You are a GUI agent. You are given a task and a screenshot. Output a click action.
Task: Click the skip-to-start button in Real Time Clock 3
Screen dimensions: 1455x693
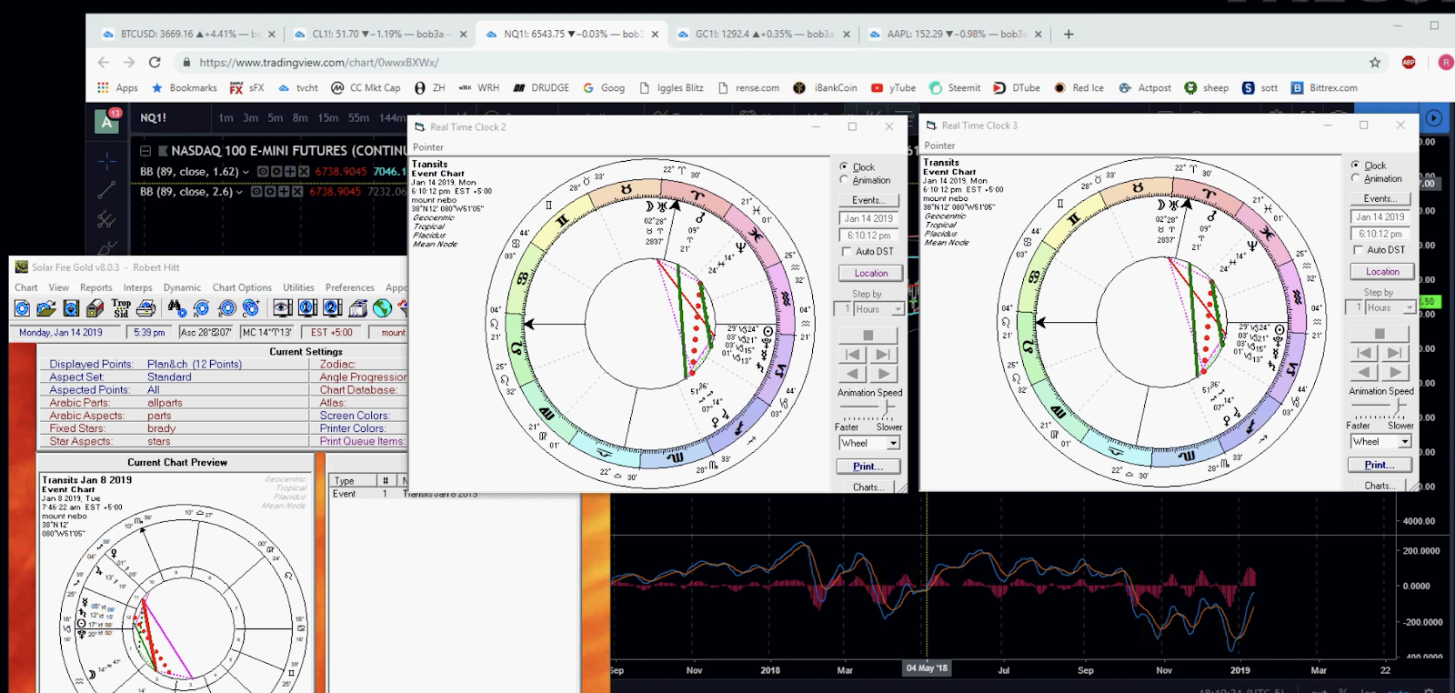pos(1364,353)
